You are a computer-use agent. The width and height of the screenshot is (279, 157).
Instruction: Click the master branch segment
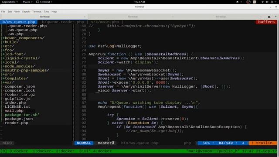point(105,143)
